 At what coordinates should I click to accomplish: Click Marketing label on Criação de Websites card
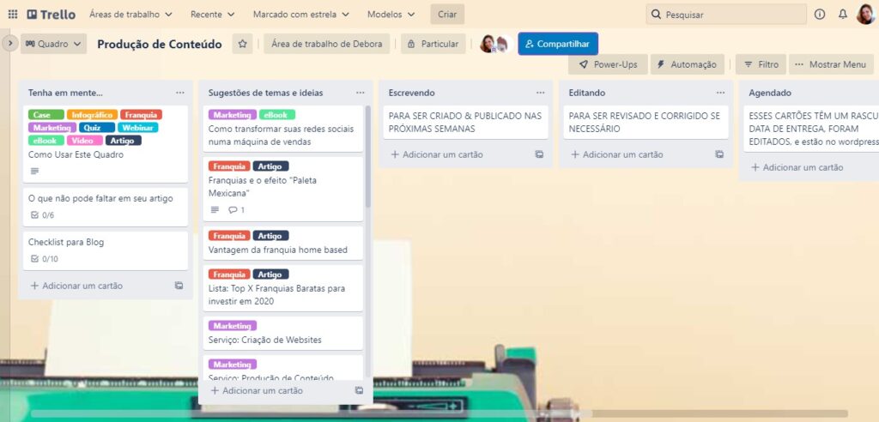coord(233,326)
